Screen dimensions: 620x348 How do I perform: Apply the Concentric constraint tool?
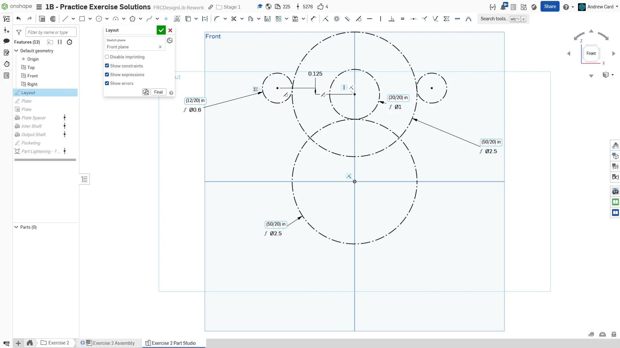pos(337,19)
